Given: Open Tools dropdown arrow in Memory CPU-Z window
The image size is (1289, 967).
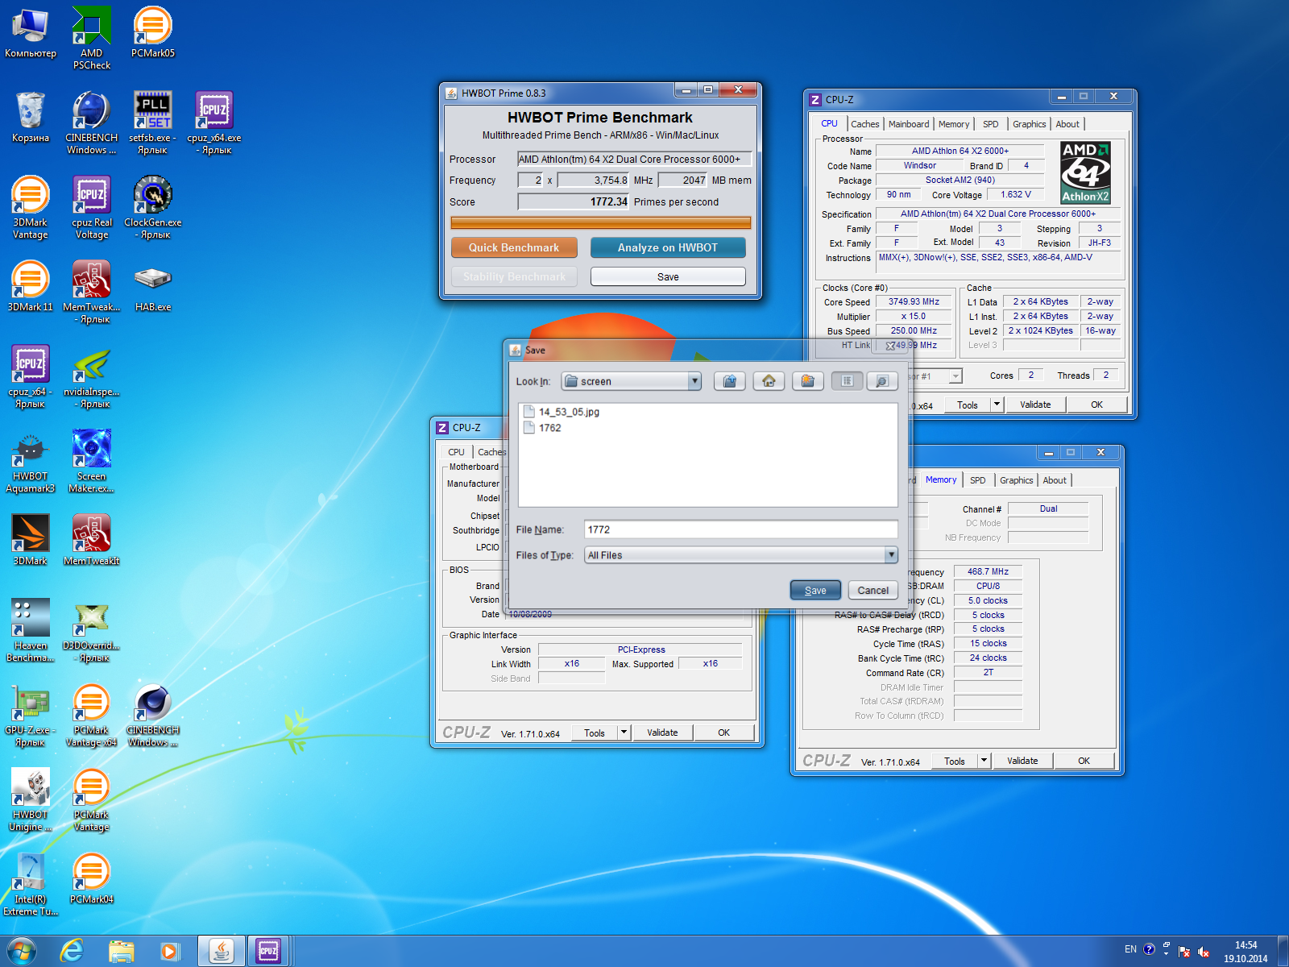Looking at the screenshot, I should [984, 761].
